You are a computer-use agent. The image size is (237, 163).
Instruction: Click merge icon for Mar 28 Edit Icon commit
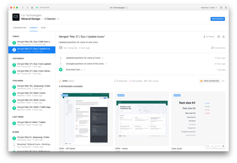click(14, 43)
